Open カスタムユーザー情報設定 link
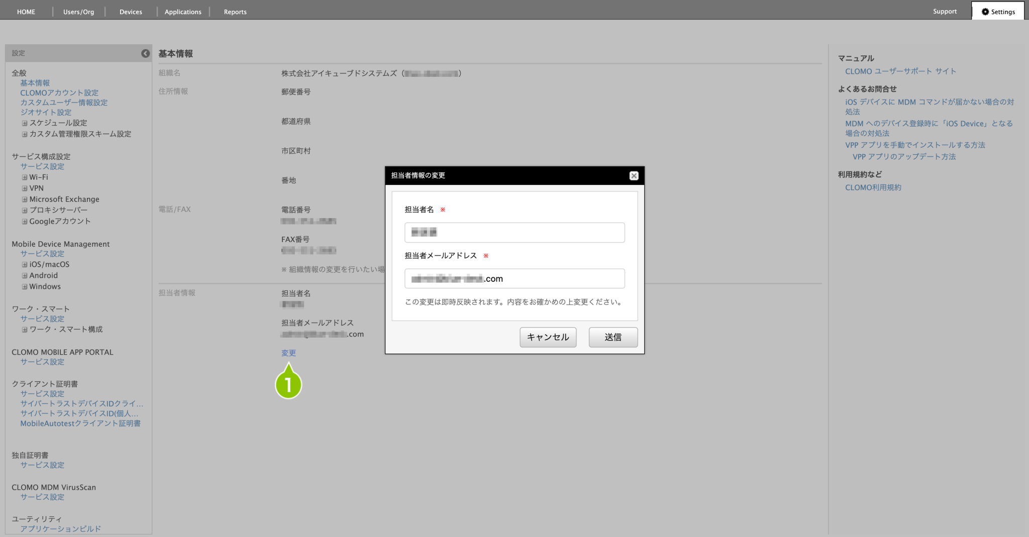 coord(64,102)
